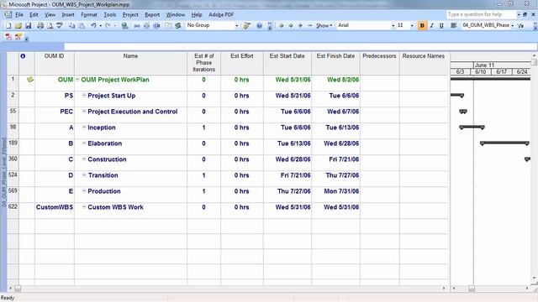
Task: Open Print Preview from the toolbar
Action: tap(50, 25)
